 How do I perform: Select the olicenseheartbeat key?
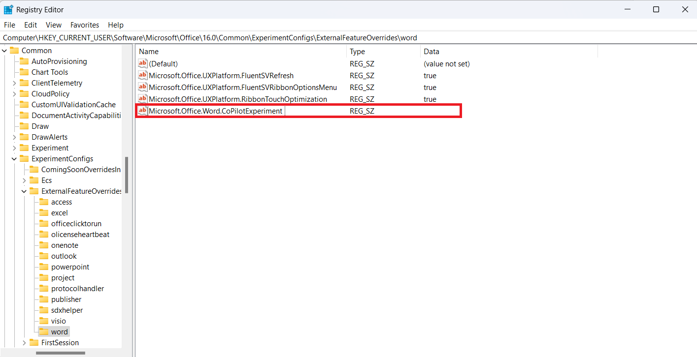tap(80, 234)
